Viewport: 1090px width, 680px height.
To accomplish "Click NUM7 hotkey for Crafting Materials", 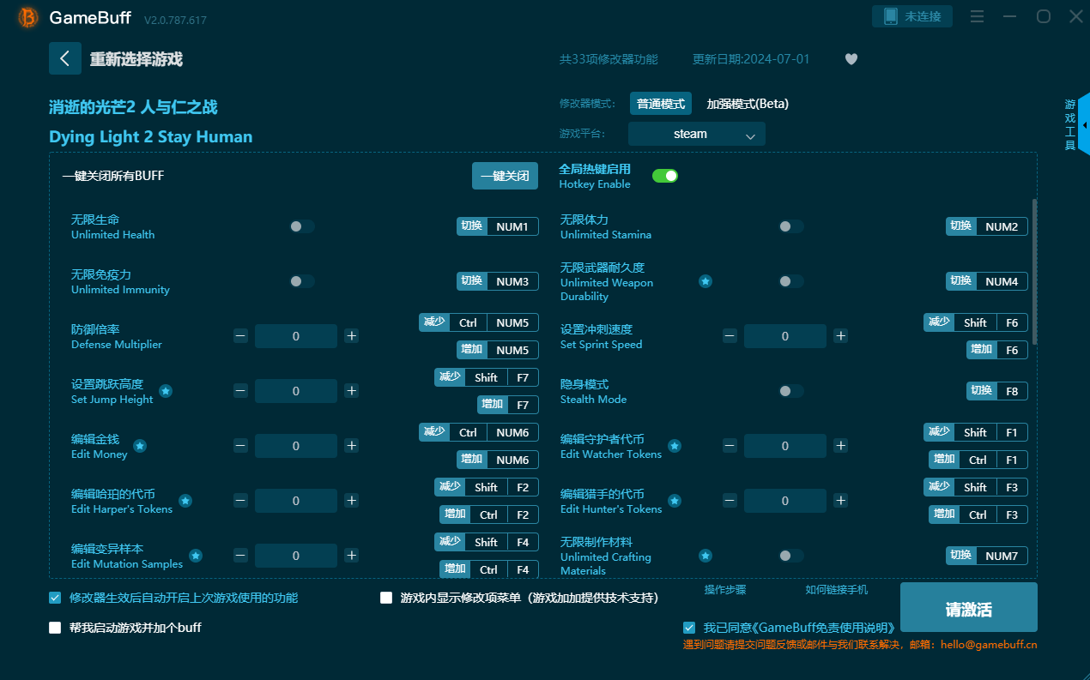I will [1002, 556].
